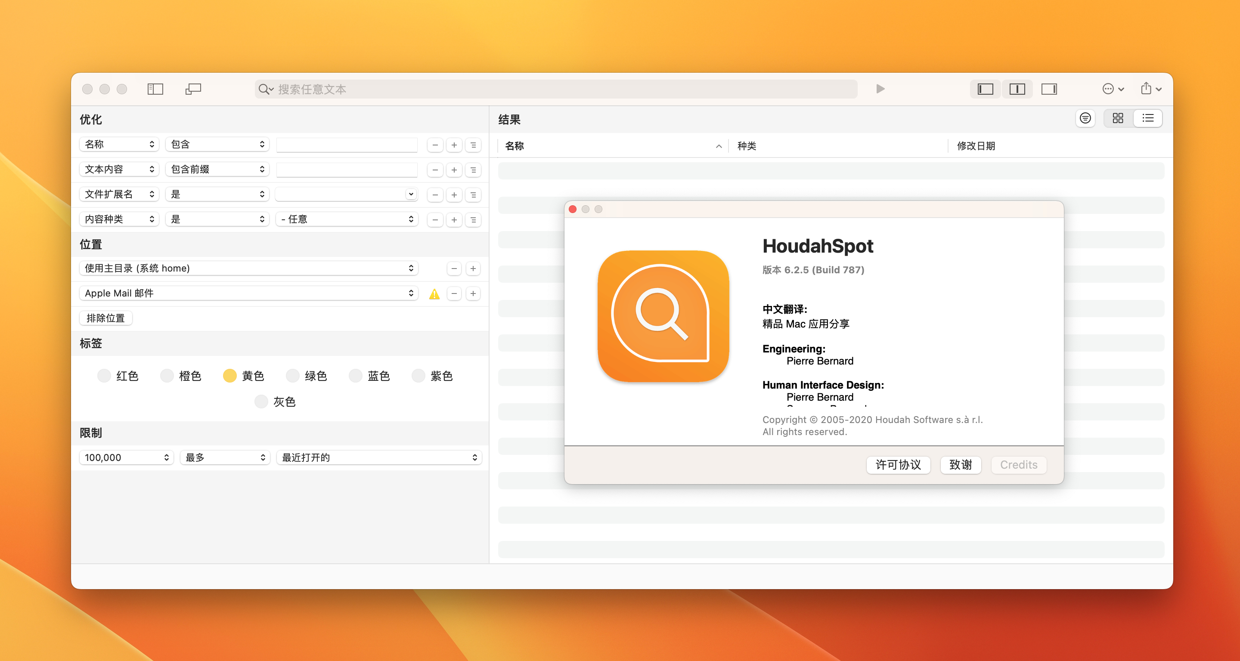Click 许可协议 in the About window
This screenshot has height=661, width=1240.
[x=898, y=465]
